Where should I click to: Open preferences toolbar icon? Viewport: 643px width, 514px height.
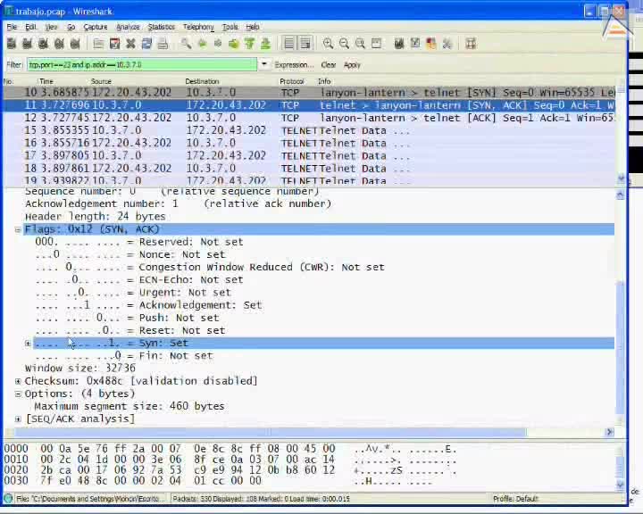(x=447, y=44)
